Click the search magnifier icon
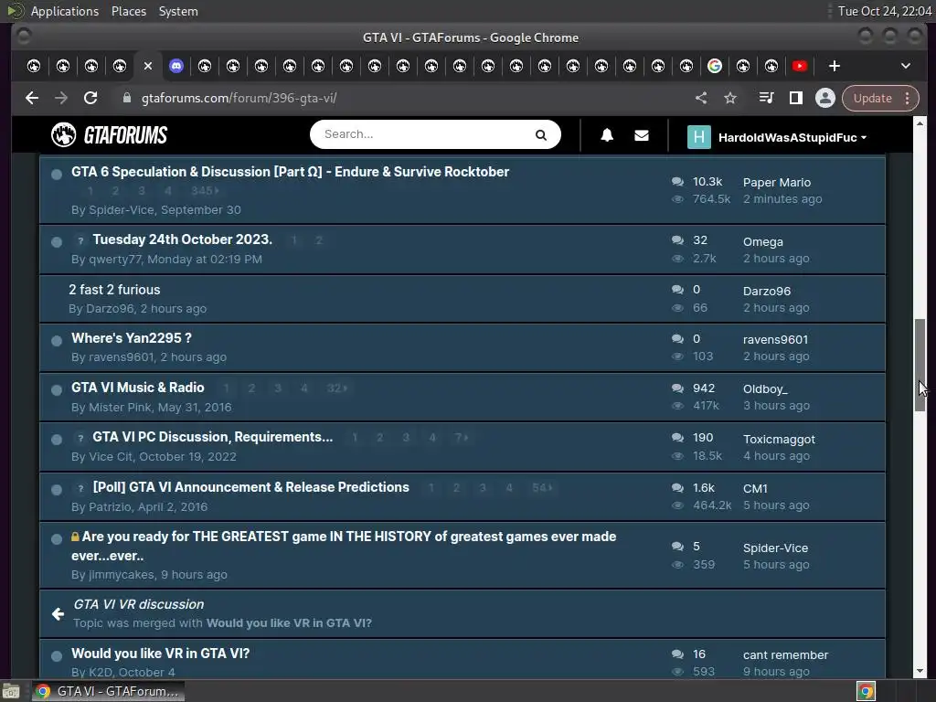 541,135
